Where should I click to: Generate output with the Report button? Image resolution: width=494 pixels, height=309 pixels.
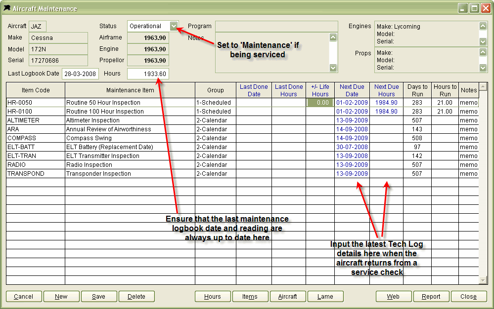(x=431, y=297)
